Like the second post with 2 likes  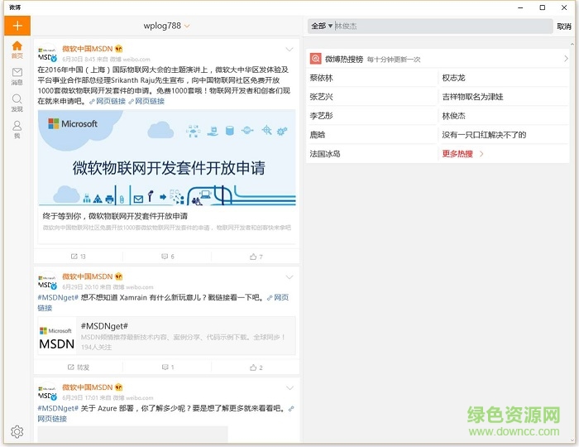point(256,367)
